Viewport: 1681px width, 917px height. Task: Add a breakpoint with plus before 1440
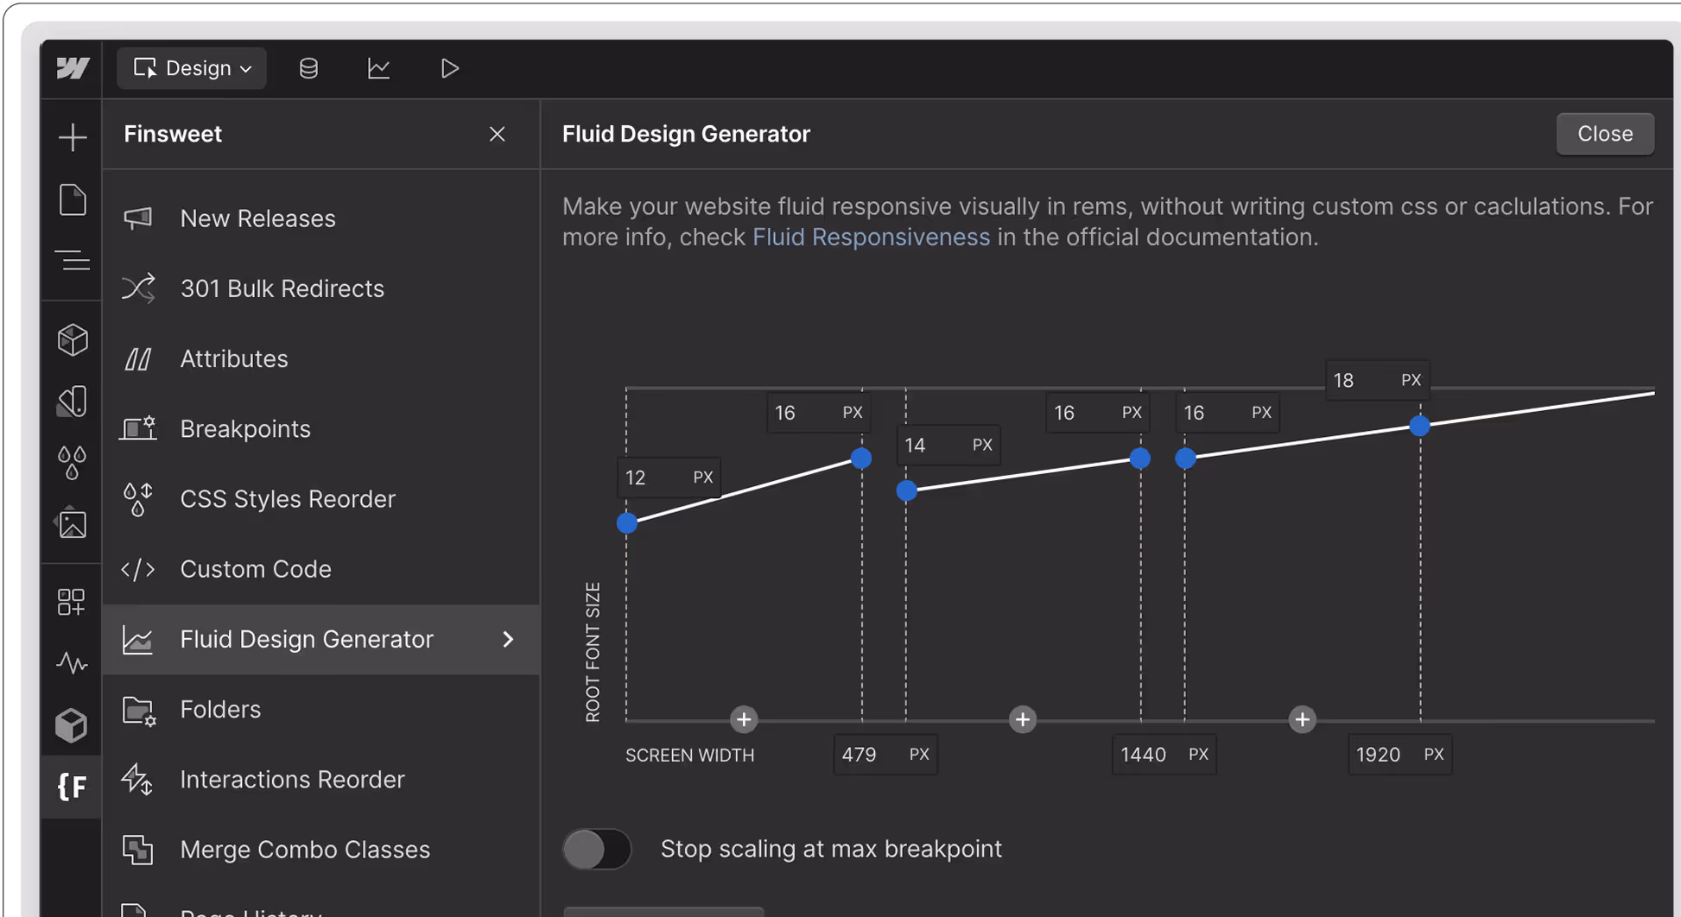click(1023, 719)
